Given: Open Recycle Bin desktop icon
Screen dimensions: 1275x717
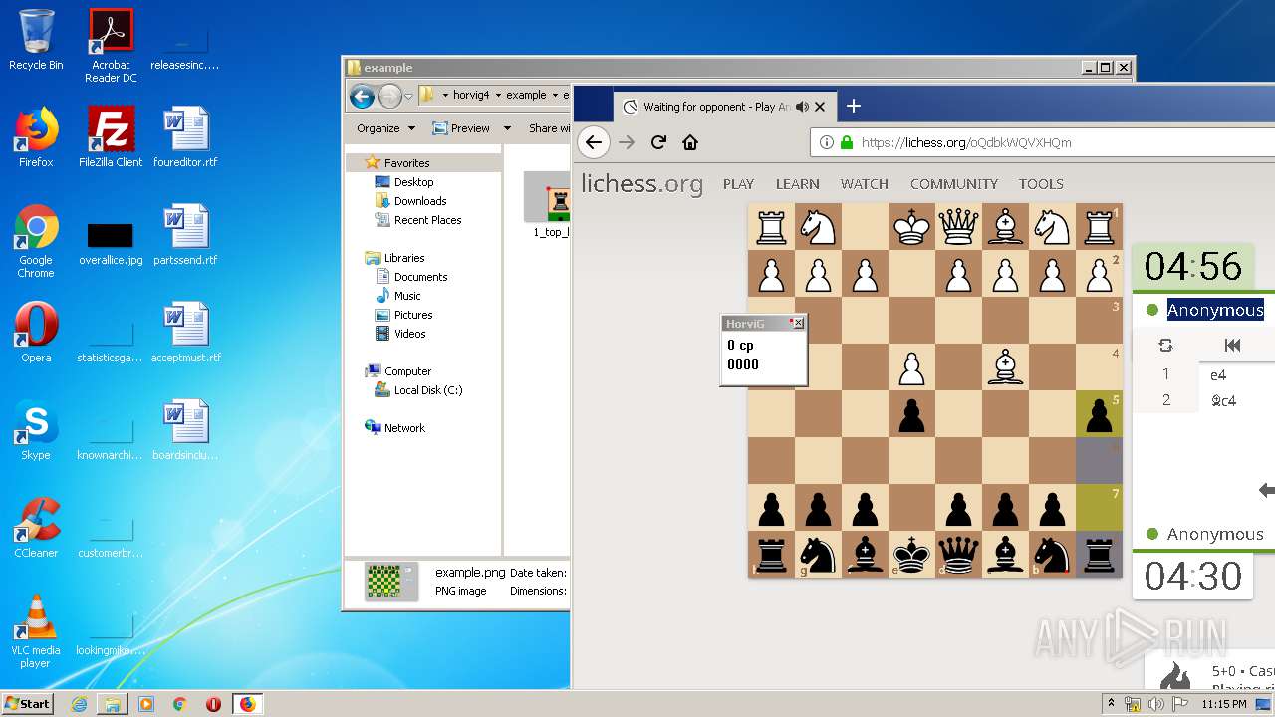Looking at the screenshot, I should [x=36, y=39].
